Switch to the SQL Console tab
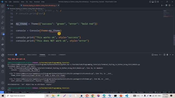This screenshot has width=175, height=98. click(x=52, y=55)
